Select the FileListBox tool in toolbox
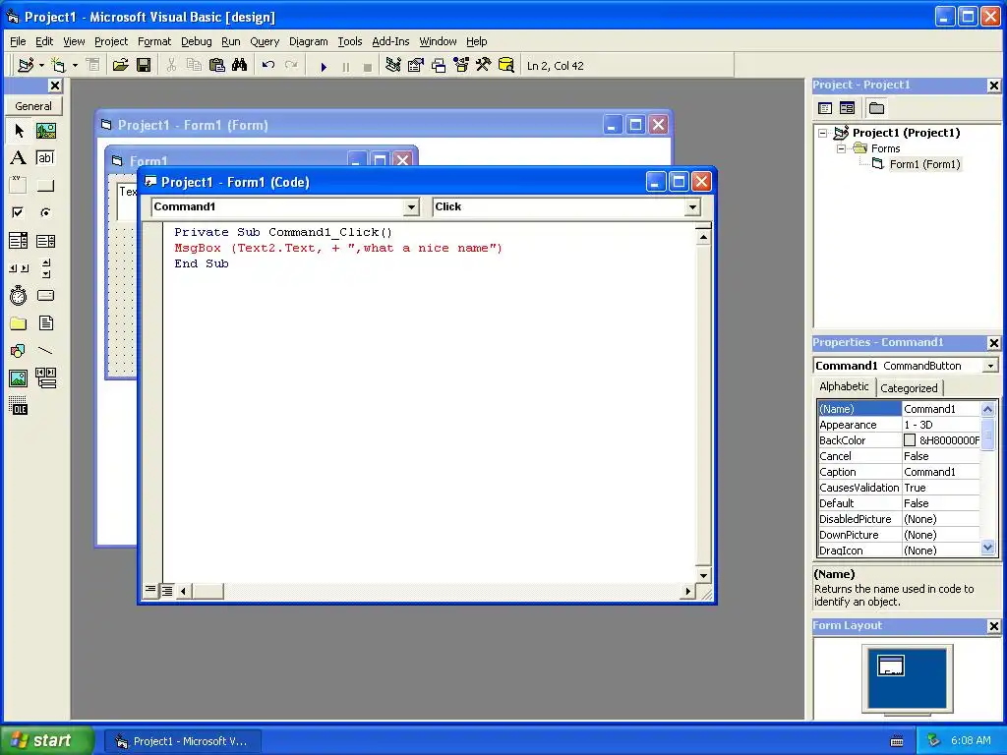Image resolution: width=1007 pixels, height=755 pixels. [45, 322]
